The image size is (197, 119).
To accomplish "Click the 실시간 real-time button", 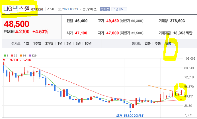I will click(x=105, y=9).
